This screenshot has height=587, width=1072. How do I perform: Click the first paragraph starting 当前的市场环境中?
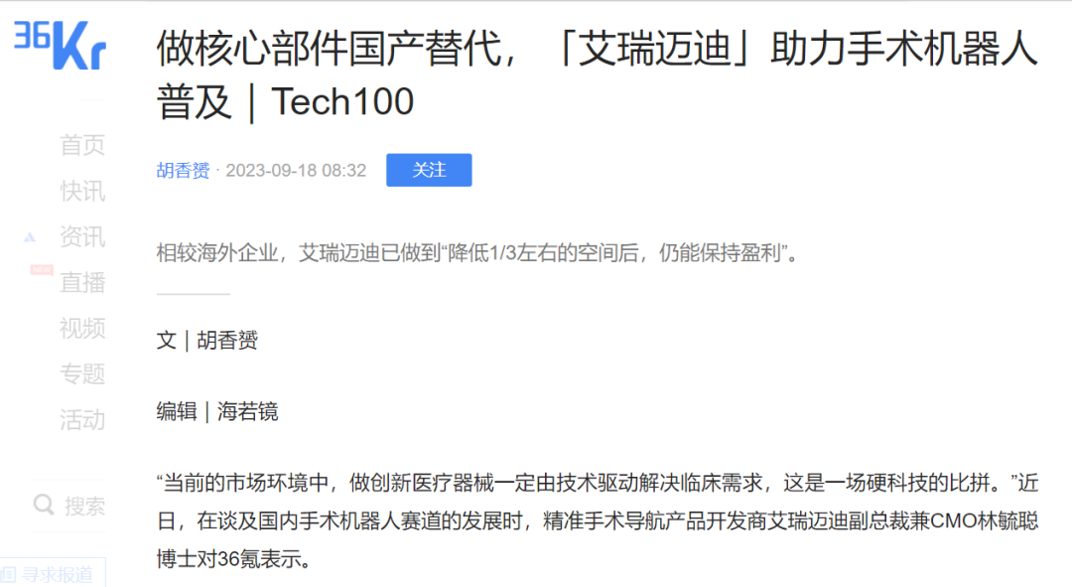tap(598, 521)
